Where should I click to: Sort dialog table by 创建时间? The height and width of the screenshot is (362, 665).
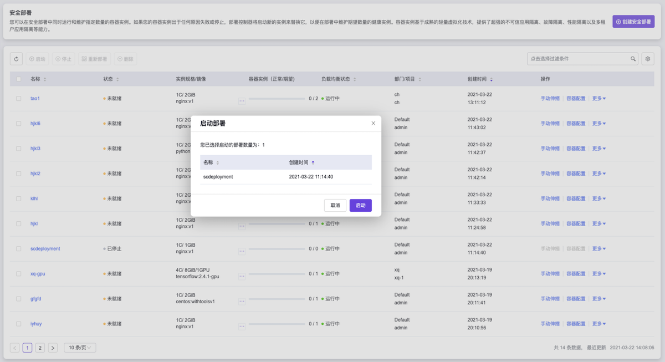click(313, 162)
